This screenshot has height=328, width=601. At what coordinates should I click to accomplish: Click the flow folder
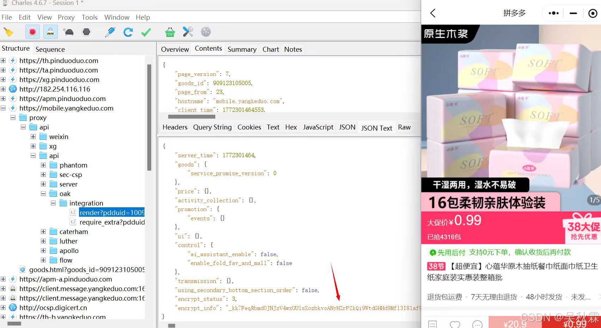pyautogui.click(x=66, y=260)
